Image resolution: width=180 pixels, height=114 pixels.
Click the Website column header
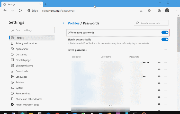point(76,57)
